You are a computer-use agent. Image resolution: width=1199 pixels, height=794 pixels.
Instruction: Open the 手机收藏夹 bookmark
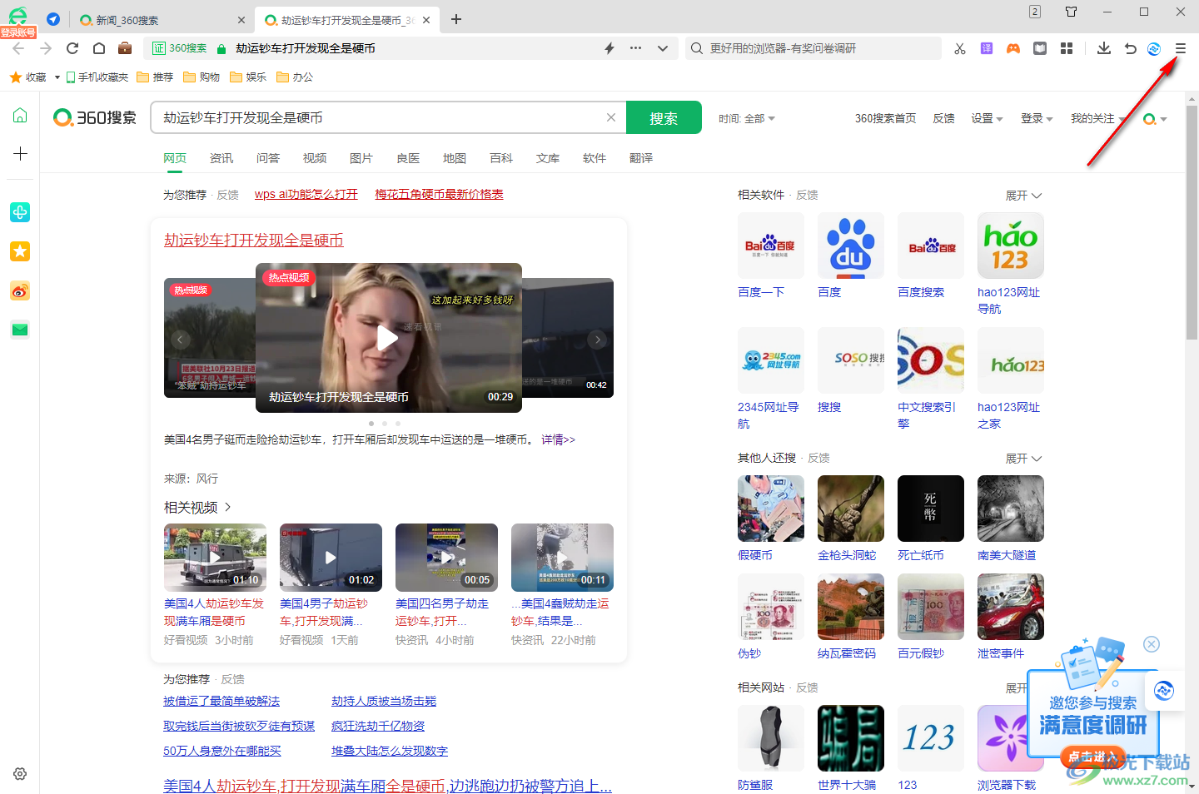click(x=97, y=77)
